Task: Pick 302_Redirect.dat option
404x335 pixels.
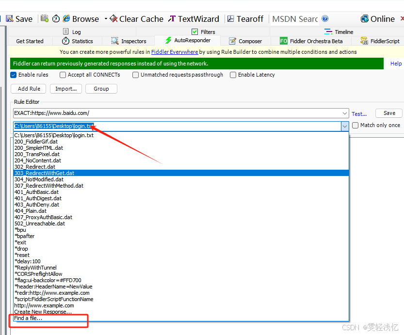Action: [181, 167]
